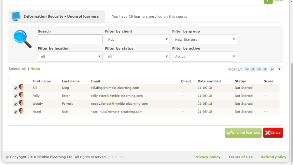This screenshot has height=165, width=293.
Task: Go to first page pagination icon
Action: [247, 69]
